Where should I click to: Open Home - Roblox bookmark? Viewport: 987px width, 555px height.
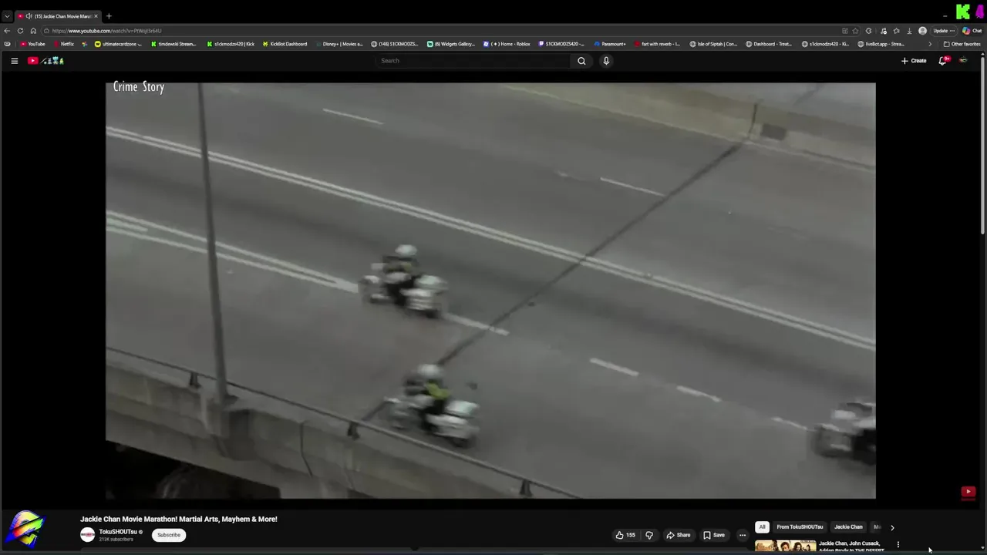[507, 44]
